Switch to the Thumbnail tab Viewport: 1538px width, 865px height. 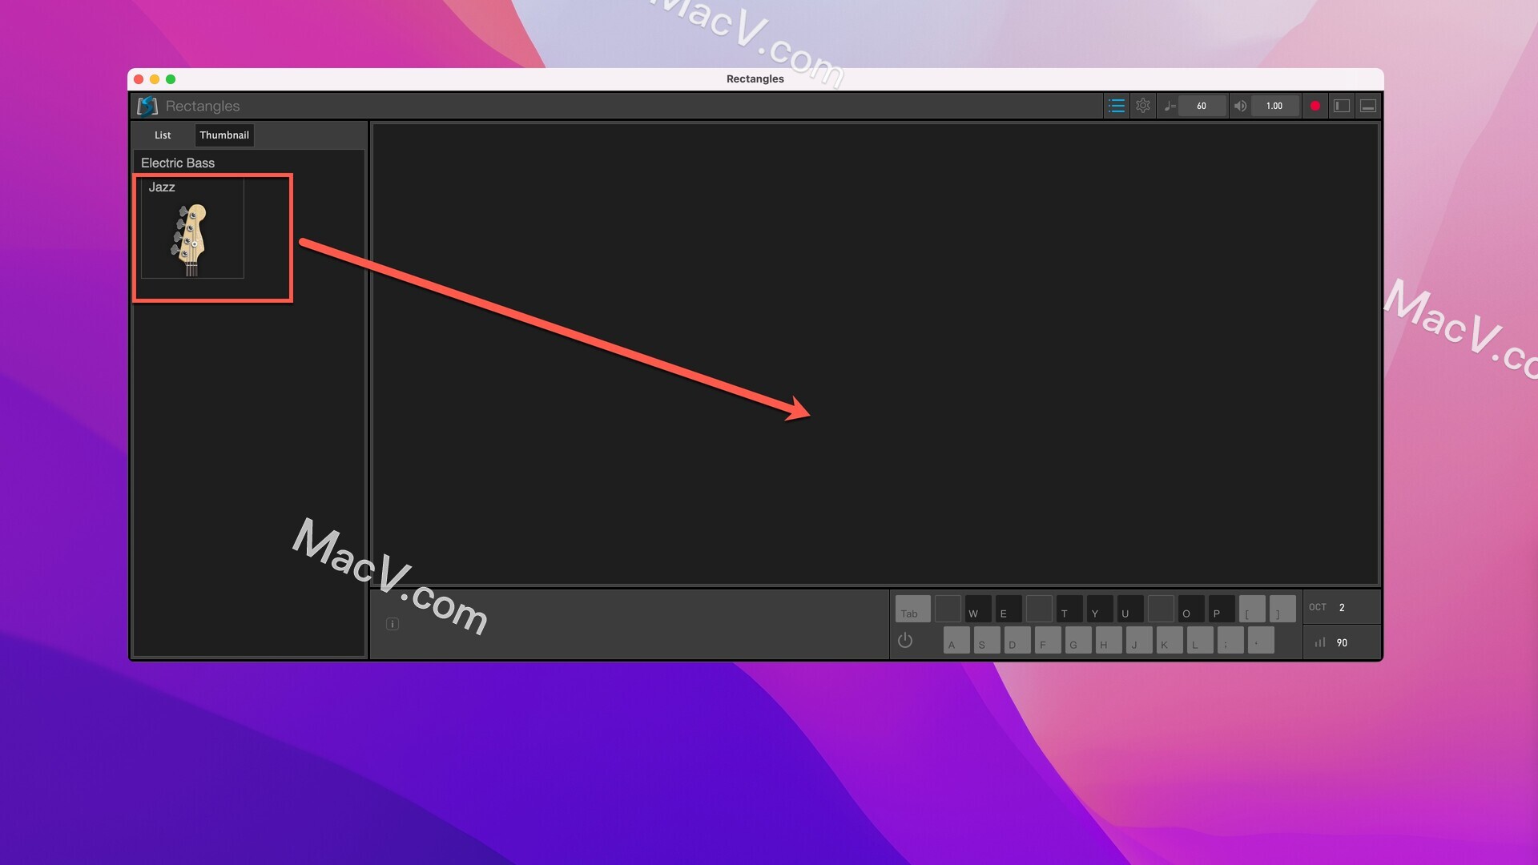coord(224,134)
